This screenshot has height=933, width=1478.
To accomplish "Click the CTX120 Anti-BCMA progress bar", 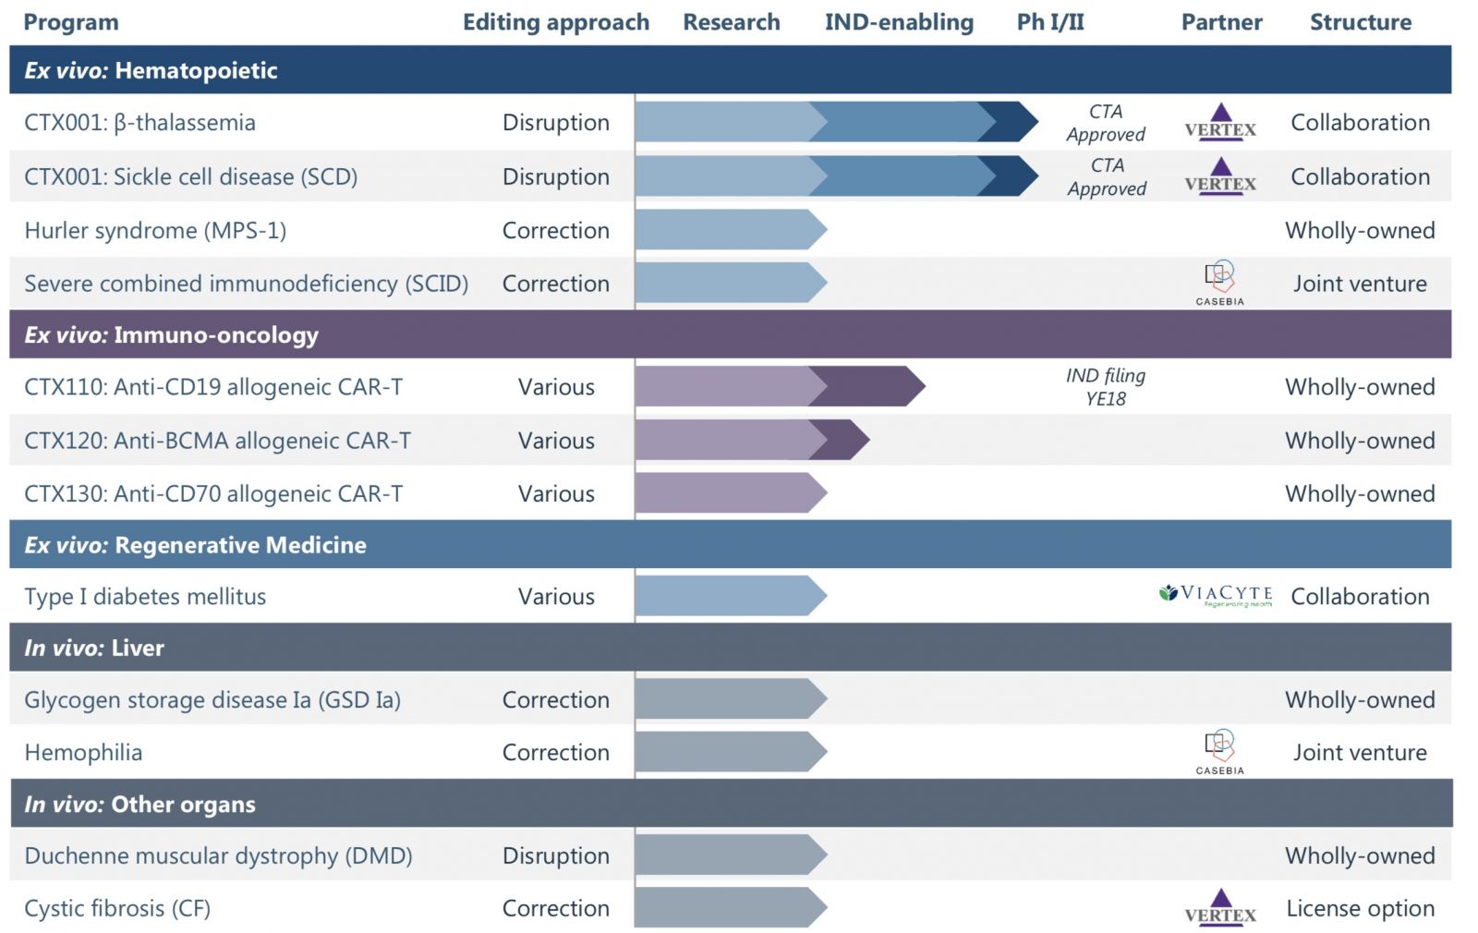I will tap(750, 440).
